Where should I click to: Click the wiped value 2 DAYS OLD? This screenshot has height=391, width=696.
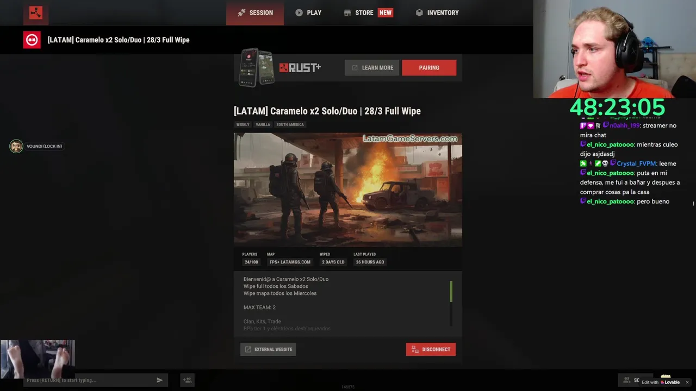pos(333,262)
